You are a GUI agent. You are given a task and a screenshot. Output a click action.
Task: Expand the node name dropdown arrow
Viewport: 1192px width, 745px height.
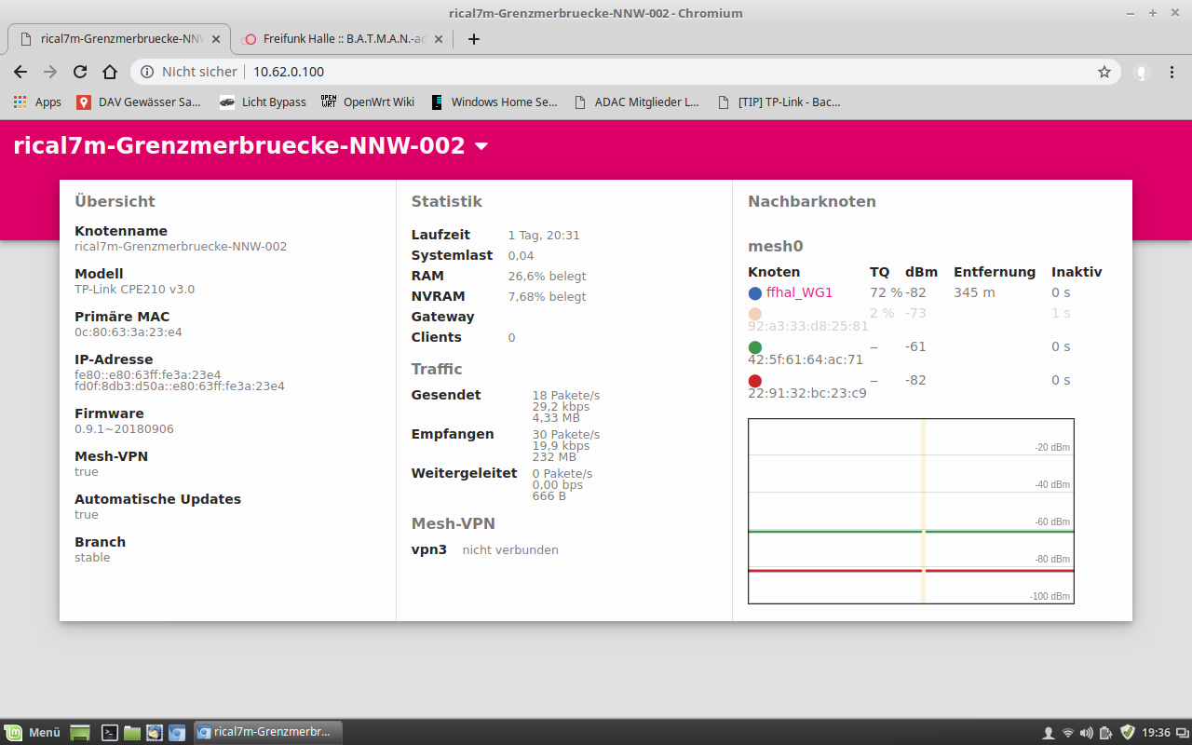[x=481, y=146]
